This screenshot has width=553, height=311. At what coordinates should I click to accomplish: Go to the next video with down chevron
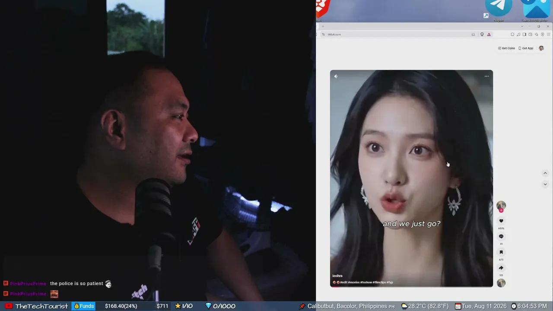coord(545,184)
